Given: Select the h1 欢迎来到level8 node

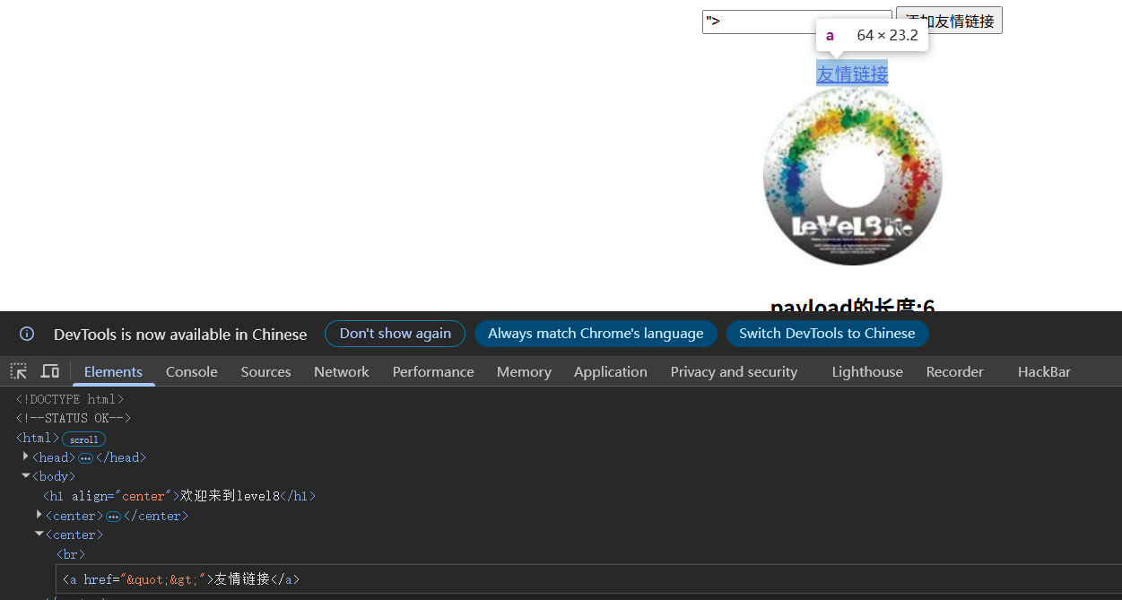Looking at the screenshot, I should point(179,496).
